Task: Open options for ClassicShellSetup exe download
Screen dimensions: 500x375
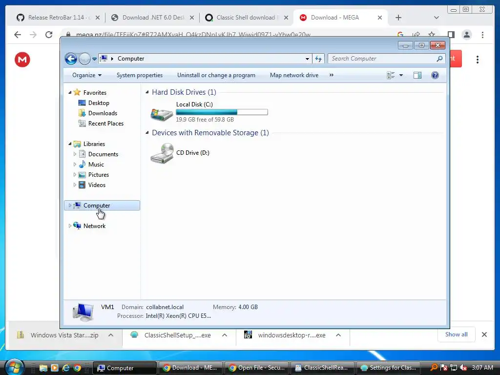Action: [x=225, y=335]
